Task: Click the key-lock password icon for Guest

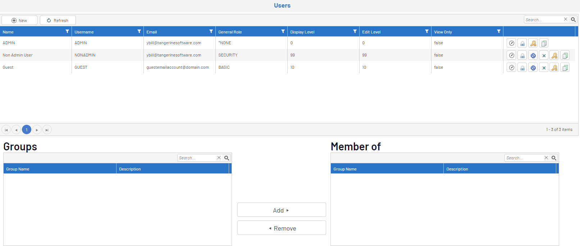Action: [x=554, y=68]
